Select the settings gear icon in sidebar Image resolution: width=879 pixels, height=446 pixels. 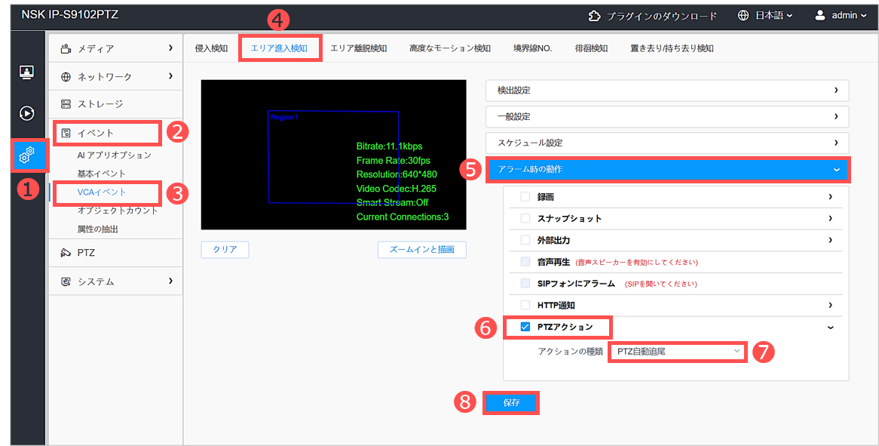(x=26, y=155)
